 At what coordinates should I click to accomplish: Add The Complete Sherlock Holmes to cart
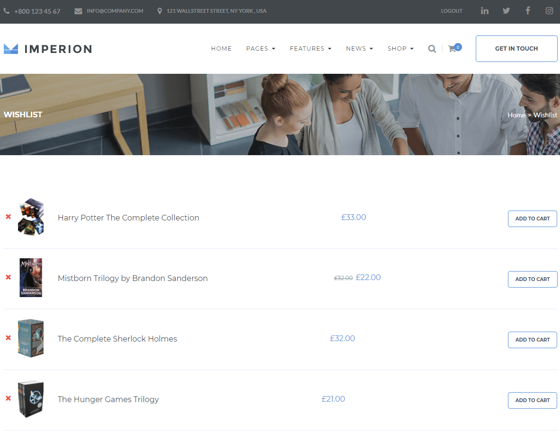tap(532, 340)
